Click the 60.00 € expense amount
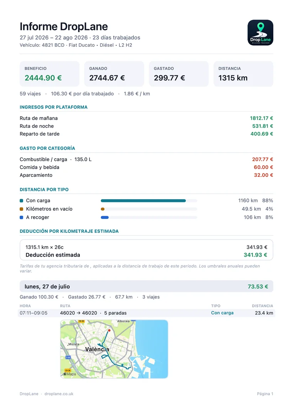 (x=263, y=167)
